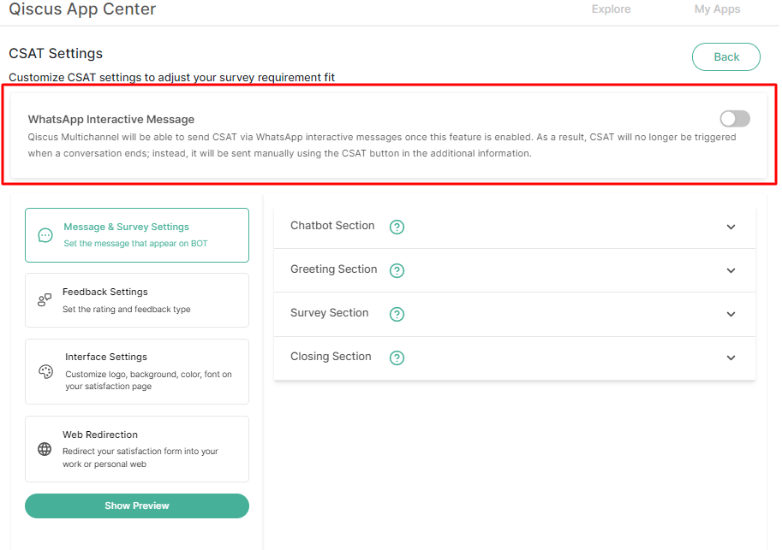Click the Survey Section help icon
This screenshot has width=782, height=550.
(397, 314)
